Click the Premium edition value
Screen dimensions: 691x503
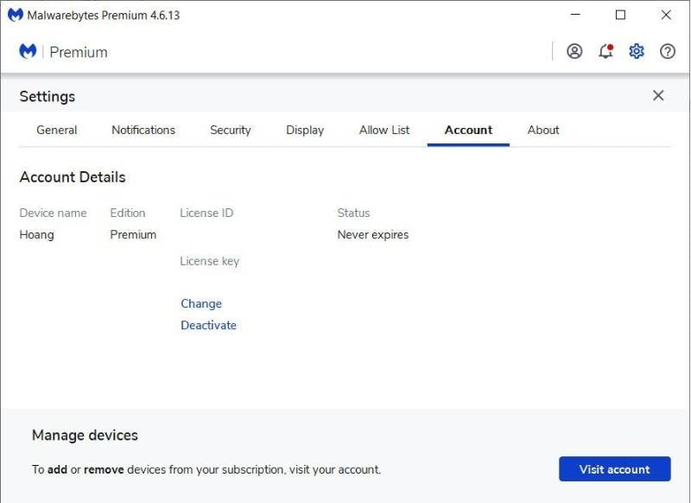tap(133, 234)
